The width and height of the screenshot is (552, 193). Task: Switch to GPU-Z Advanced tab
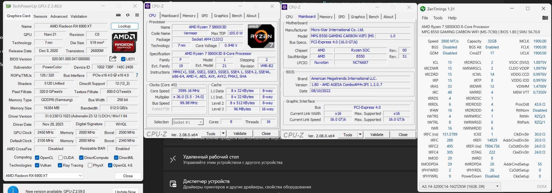59,16
